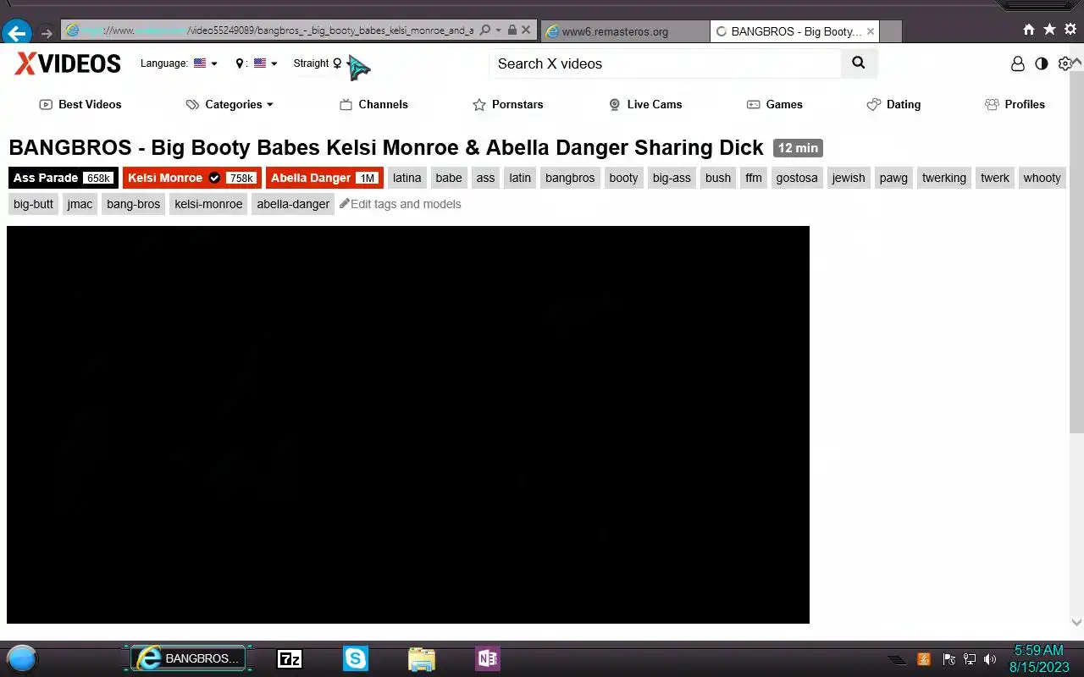The image size is (1084, 677).
Task: Open OneNote from the taskbar
Action: click(488, 658)
